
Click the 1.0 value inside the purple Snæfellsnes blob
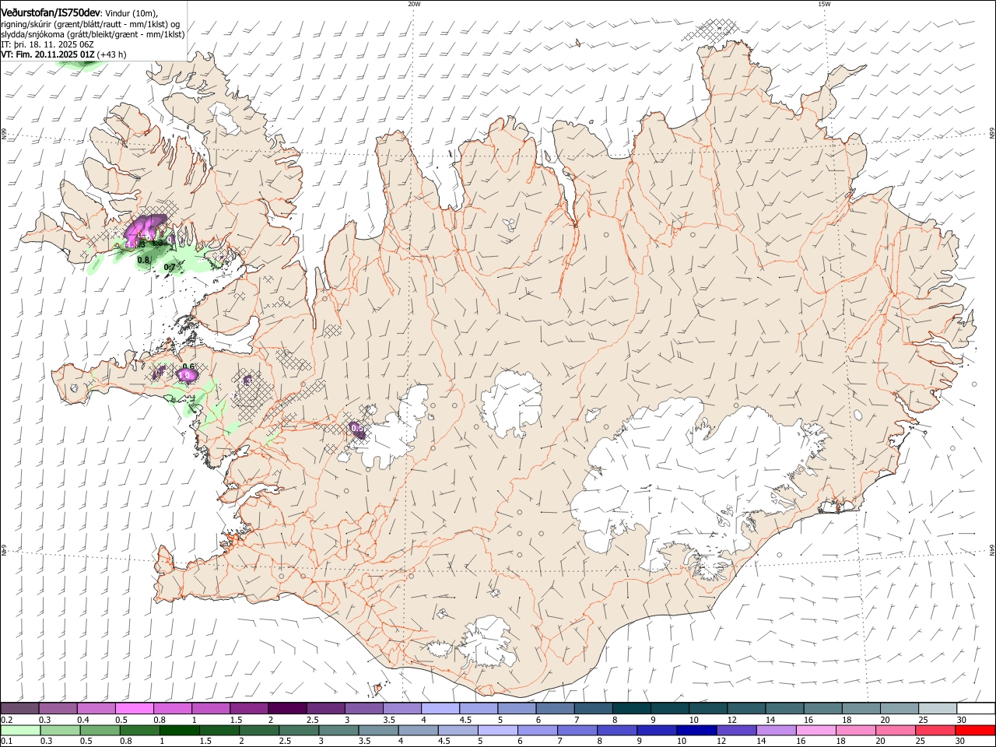coord(185,375)
